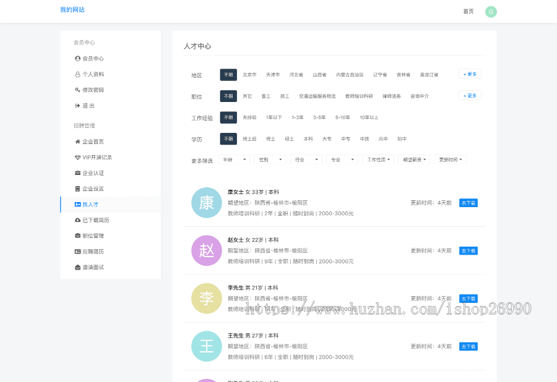Filter region by 天津市
The width and height of the screenshot is (557, 382).
click(x=273, y=75)
